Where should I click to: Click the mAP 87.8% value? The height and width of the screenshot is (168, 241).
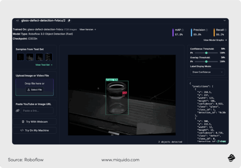coord(179,34)
